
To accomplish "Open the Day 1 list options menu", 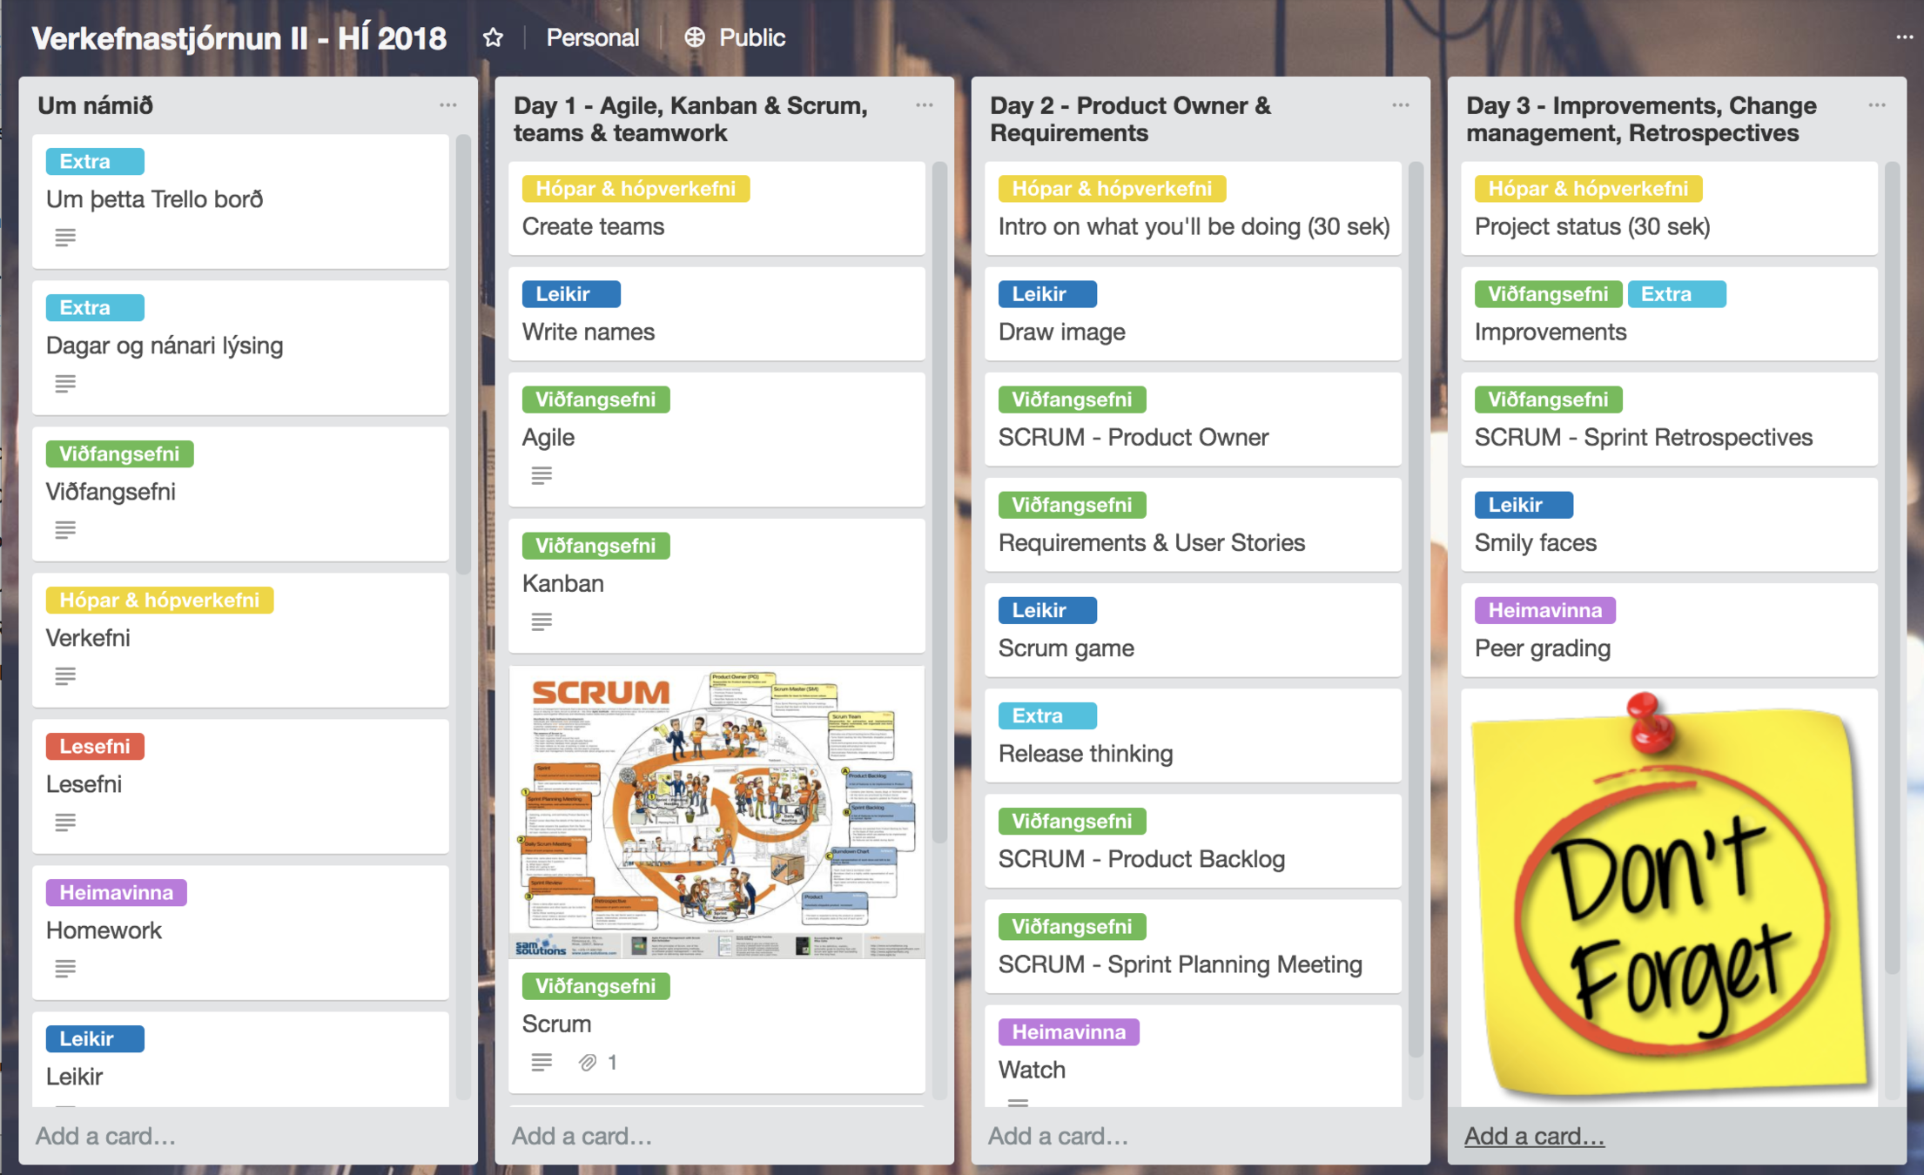I will pos(924,105).
